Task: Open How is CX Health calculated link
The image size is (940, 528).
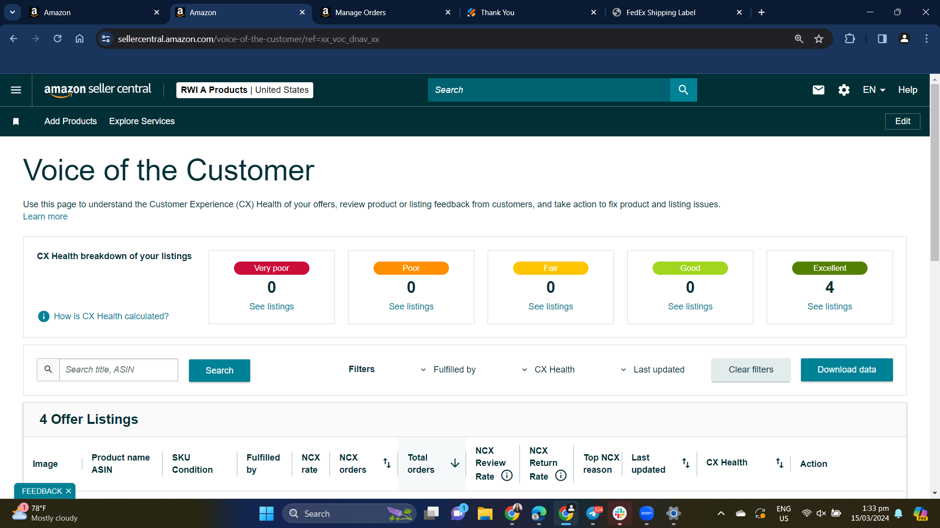Action: point(111,316)
